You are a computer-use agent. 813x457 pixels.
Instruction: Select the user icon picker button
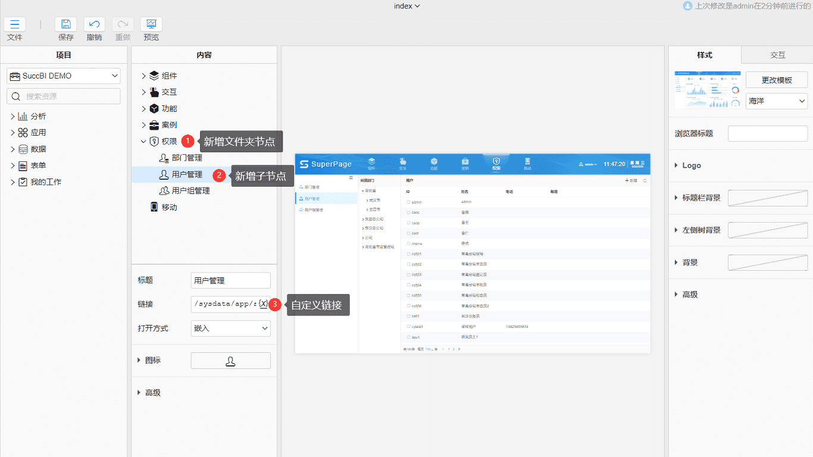(x=230, y=361)
